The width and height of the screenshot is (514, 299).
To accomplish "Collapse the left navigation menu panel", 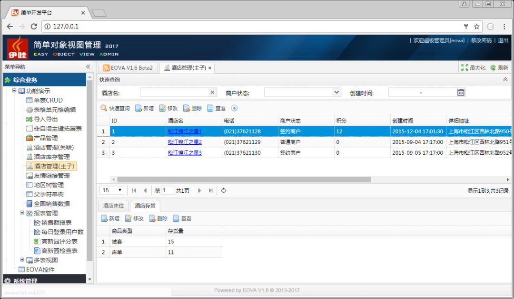I will coord(88,67).
